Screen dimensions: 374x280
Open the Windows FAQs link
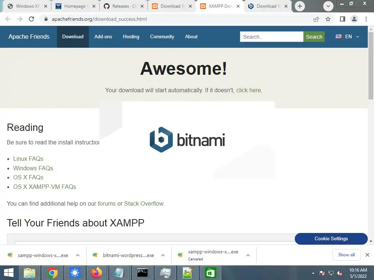click(33, 168)
